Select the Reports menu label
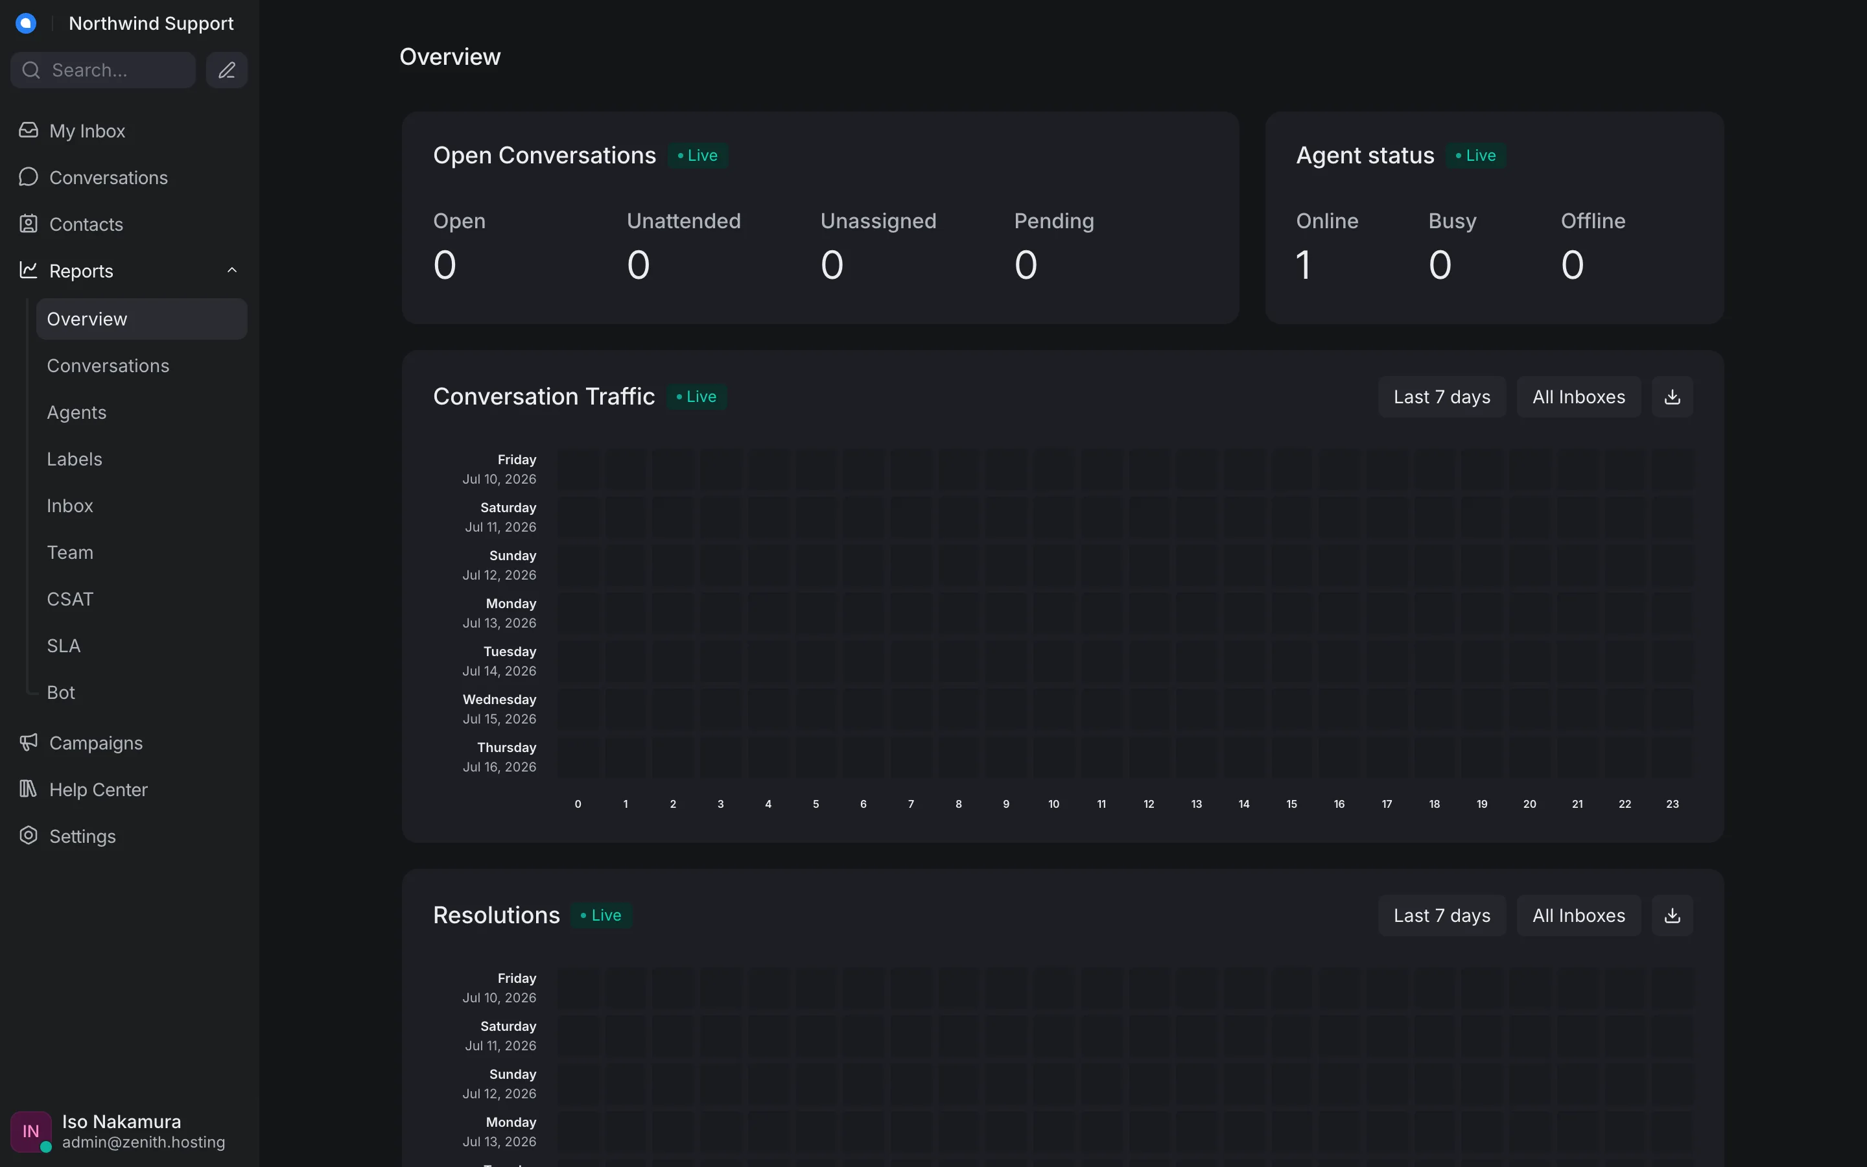Image resolution: width=1867 pixels, height=1167 pixels. coord(81,271)
